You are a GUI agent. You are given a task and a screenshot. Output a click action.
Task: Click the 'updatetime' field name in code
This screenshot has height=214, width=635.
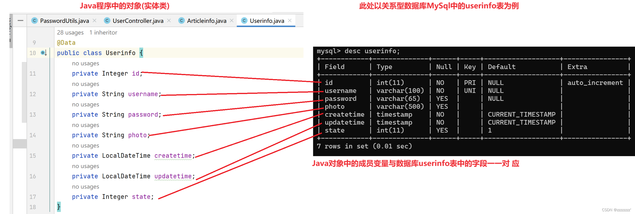pos(173,176)
